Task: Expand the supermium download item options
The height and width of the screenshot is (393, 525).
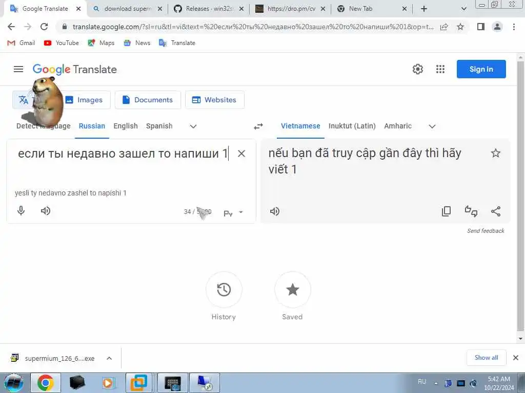Action: click(x=109, y=358)
